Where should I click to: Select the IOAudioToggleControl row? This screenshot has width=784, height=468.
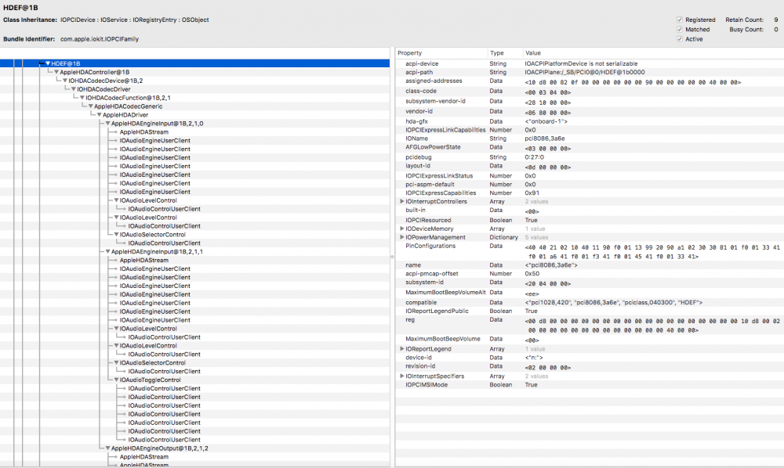pyautogui.click(x=195, y=380)
